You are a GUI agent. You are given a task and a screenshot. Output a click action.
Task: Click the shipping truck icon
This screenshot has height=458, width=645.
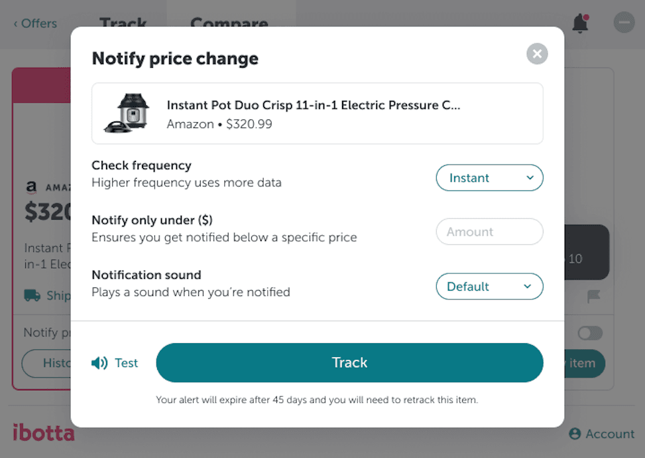(32, 295)
